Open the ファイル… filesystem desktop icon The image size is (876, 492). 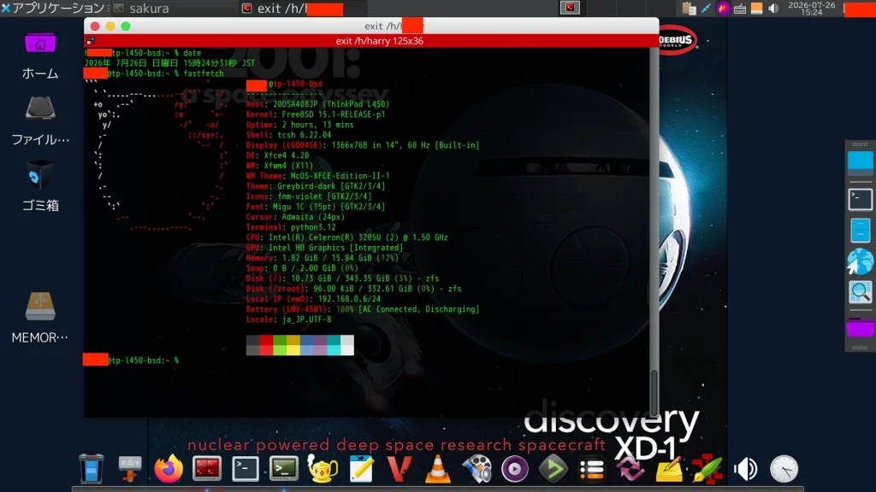click(40, 121)
